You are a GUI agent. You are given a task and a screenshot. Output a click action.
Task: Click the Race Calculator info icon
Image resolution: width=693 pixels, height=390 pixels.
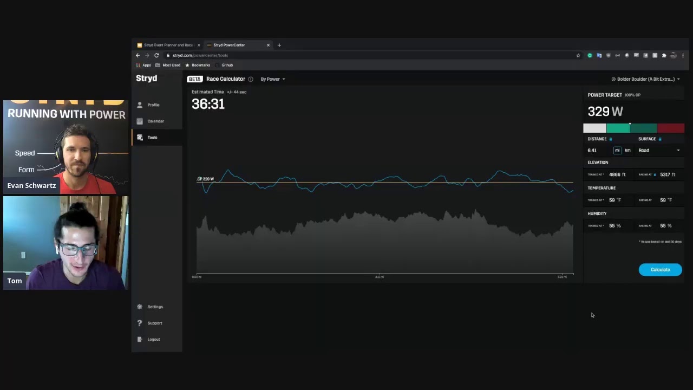click(250, 79)
